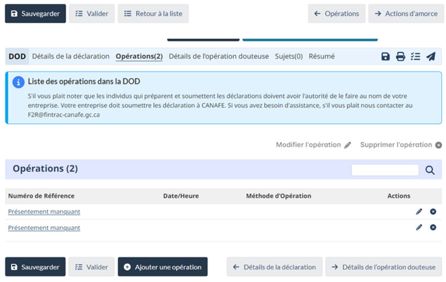Delete the second operation row
The height and width of the screenshot is (282, 446).
pyautogui.click(x=433, y=227)
